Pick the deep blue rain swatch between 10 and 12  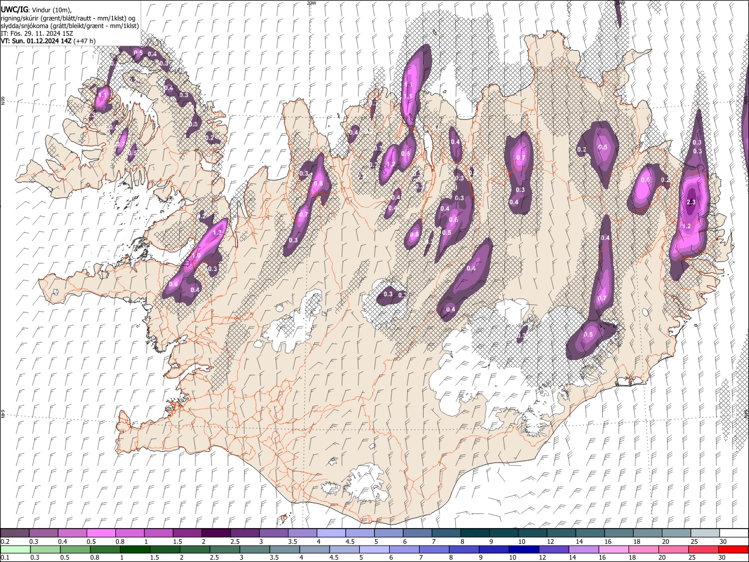524,549
